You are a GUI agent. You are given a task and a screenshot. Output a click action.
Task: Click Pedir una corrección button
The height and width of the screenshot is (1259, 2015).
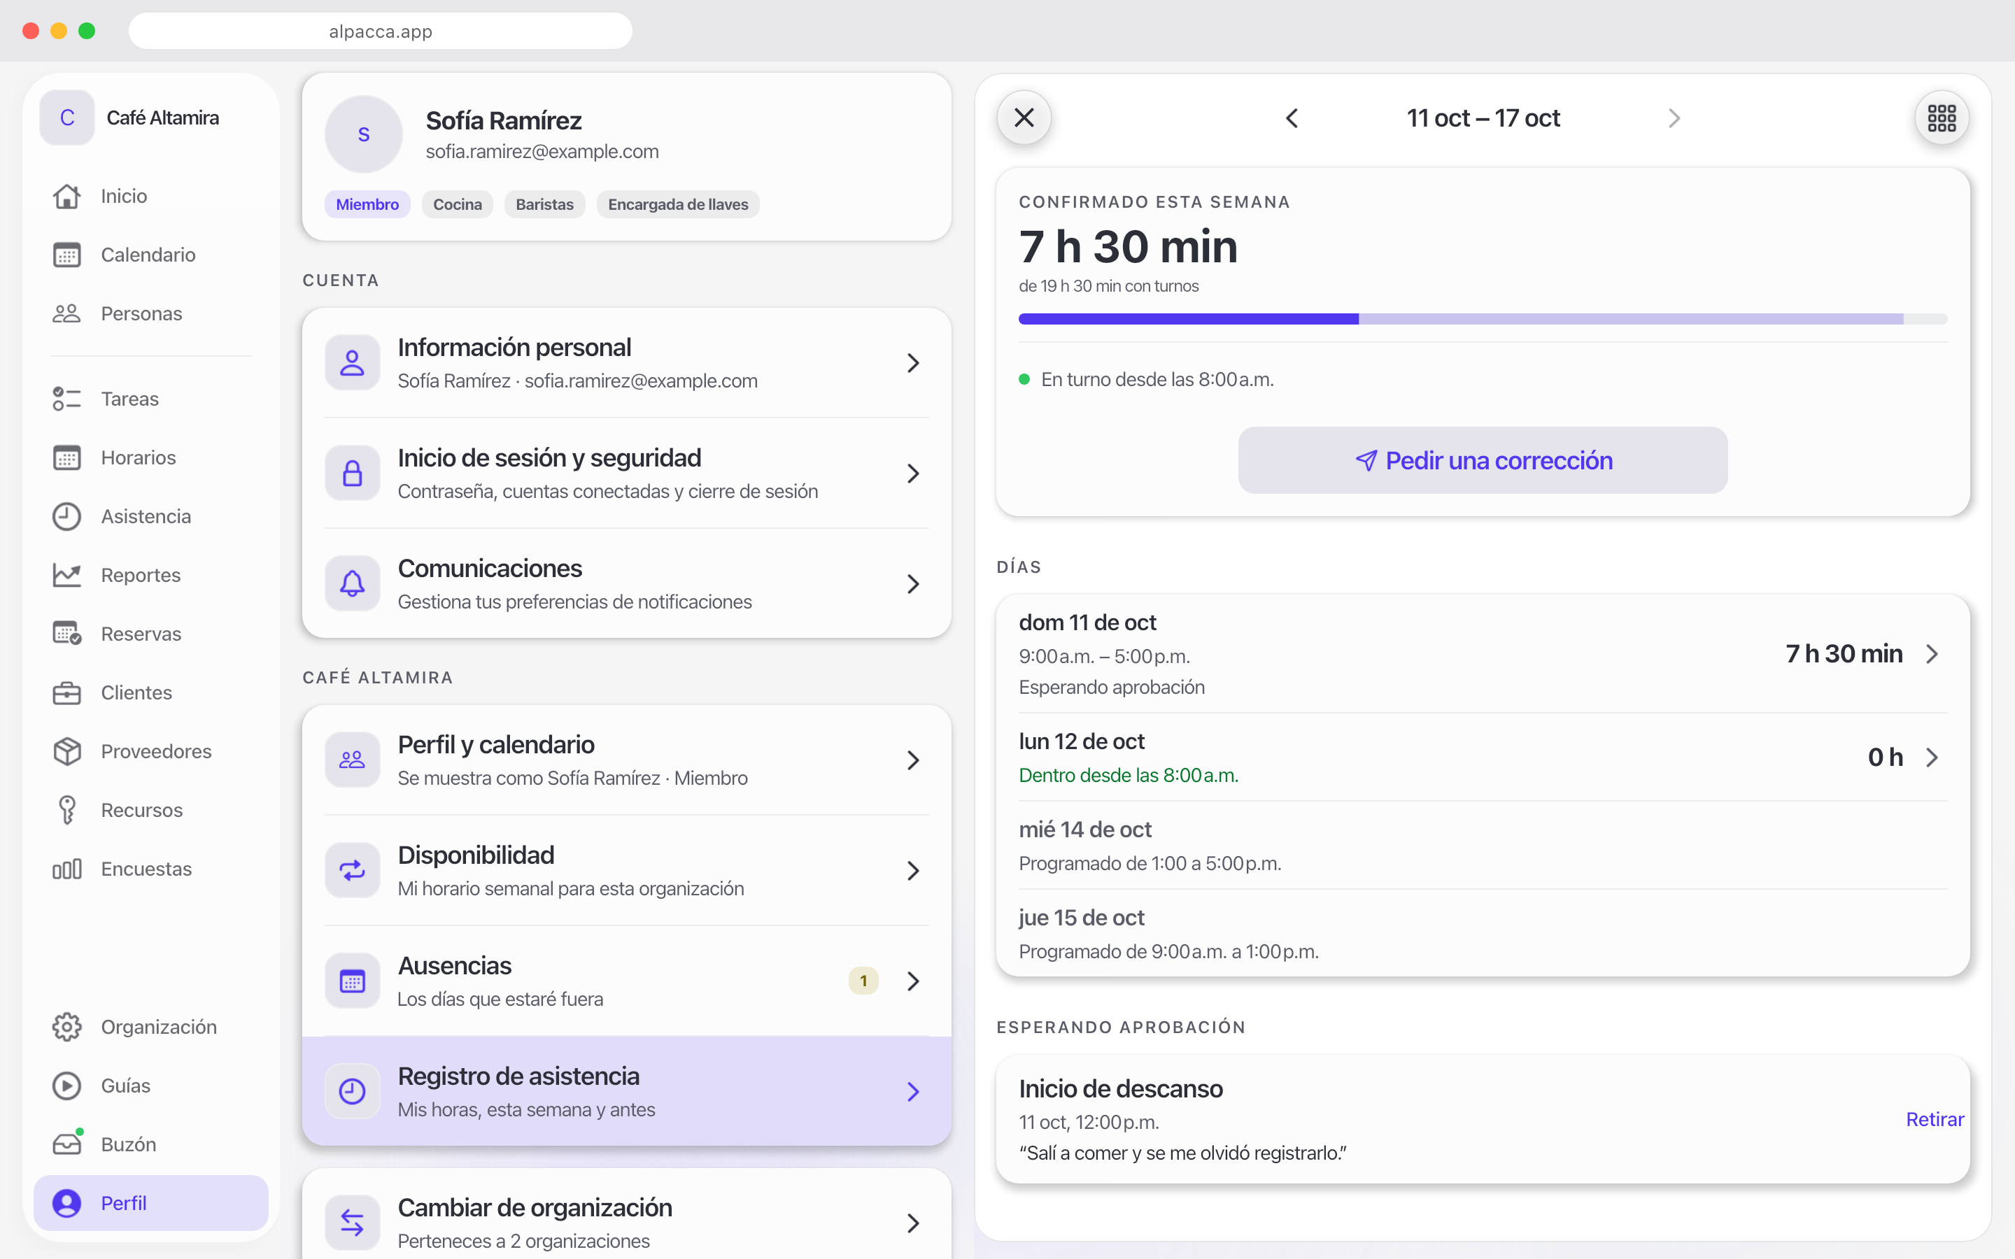(1482, 460)
